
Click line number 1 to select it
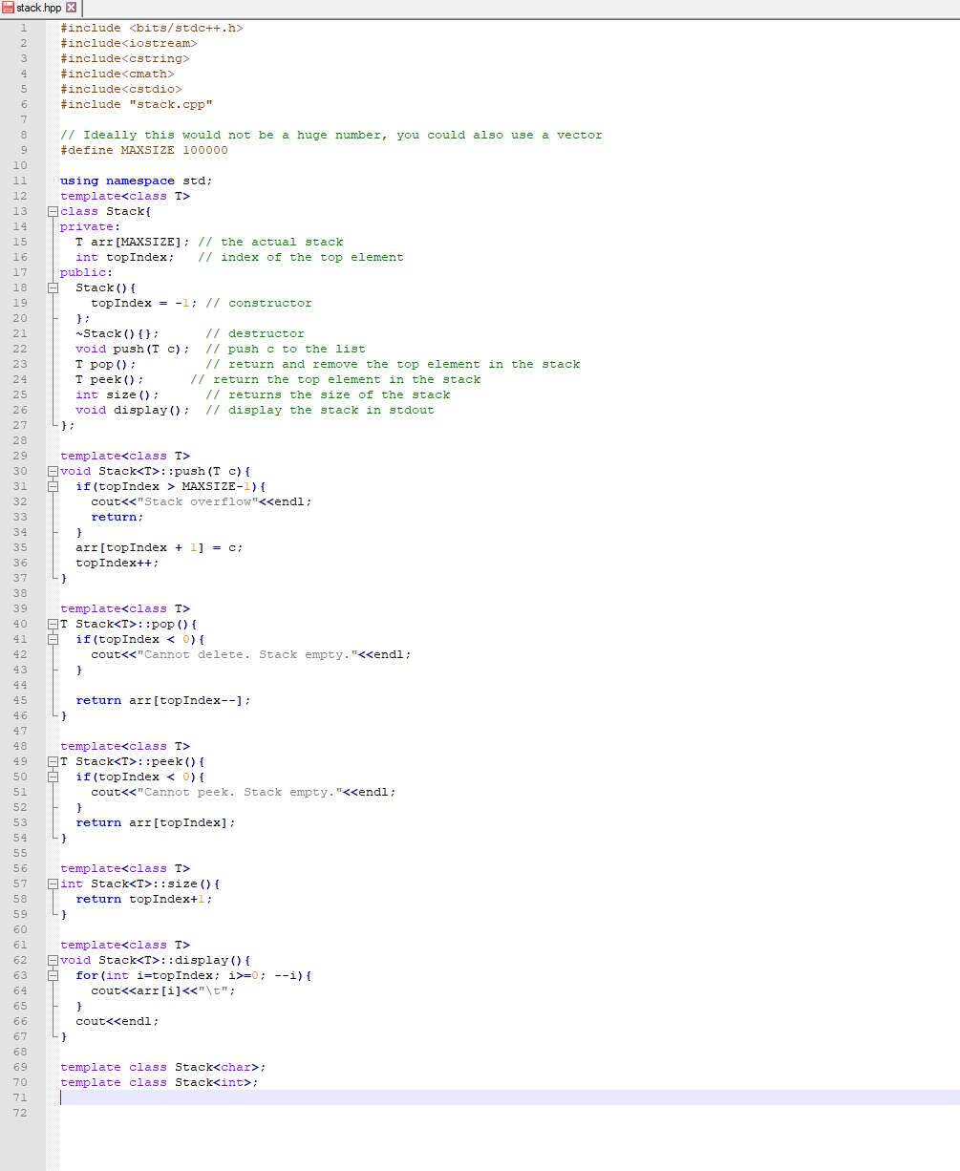click(x=23, y=28)
